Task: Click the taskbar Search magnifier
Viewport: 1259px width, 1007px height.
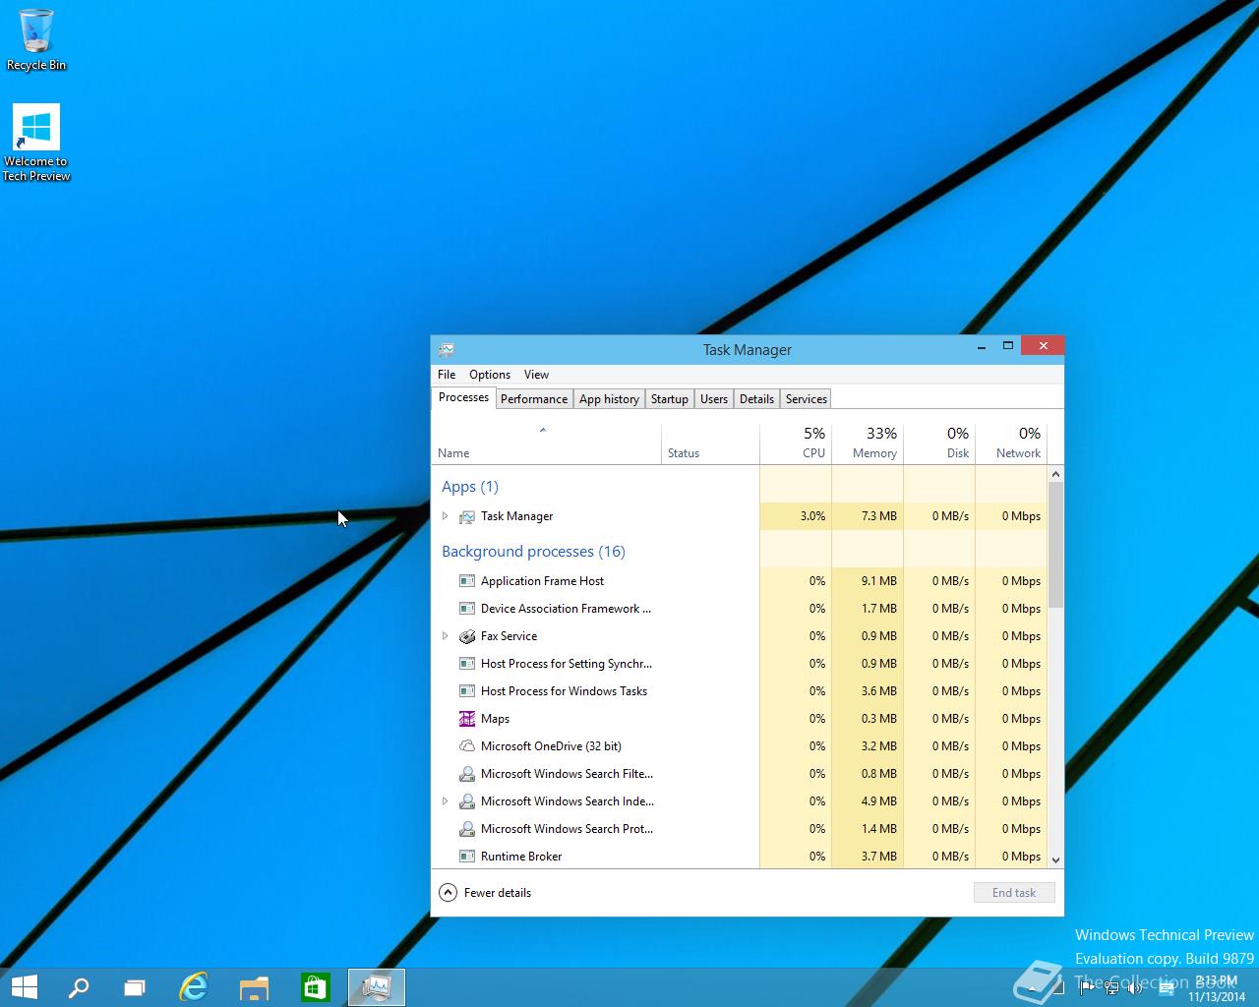Action: point(79,986)
